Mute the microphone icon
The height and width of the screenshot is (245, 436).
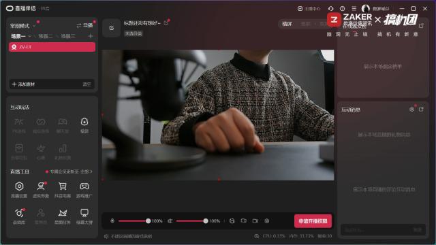click(112, 220)
